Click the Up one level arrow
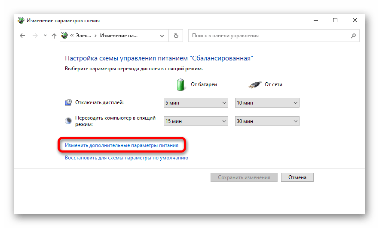The width and height of the screenshot is (379, 228). click(x=54, y=36)
